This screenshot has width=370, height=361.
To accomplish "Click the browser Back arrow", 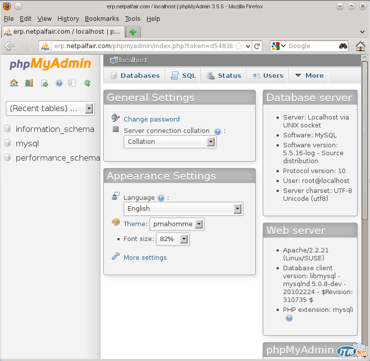I will pyautogui.click(x=9, y=46).
